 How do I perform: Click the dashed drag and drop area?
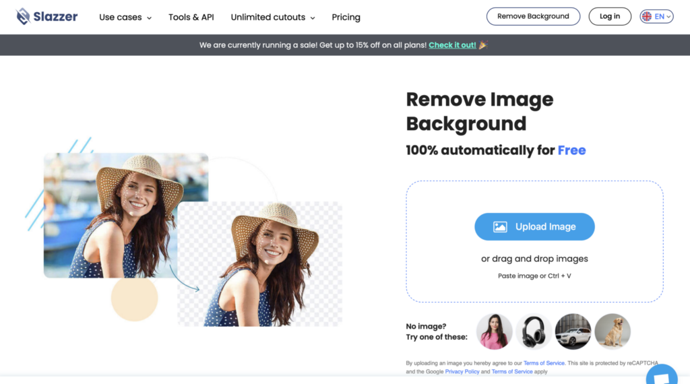click(x=534, y=241)
